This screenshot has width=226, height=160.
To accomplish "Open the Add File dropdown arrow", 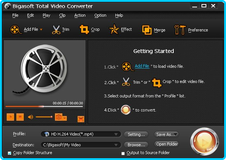I will click(x=41, y=30).
